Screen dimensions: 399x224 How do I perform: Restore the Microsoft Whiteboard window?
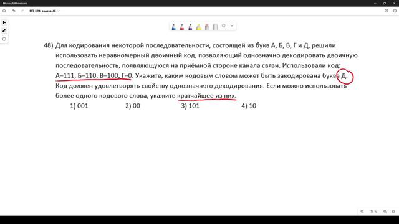point(385,3)
